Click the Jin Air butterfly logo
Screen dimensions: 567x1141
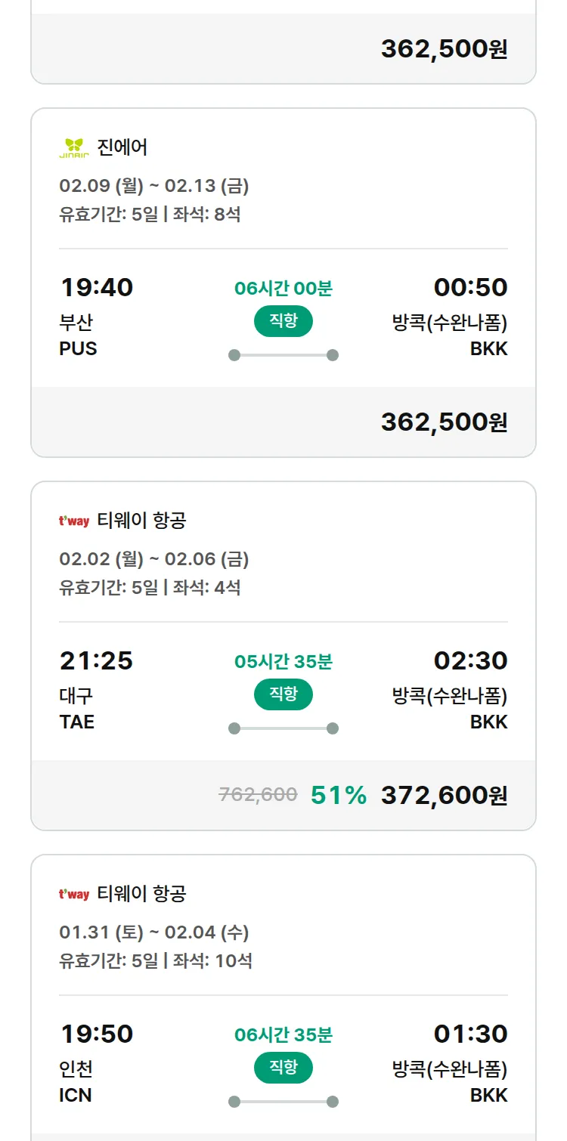coord(74,147)
